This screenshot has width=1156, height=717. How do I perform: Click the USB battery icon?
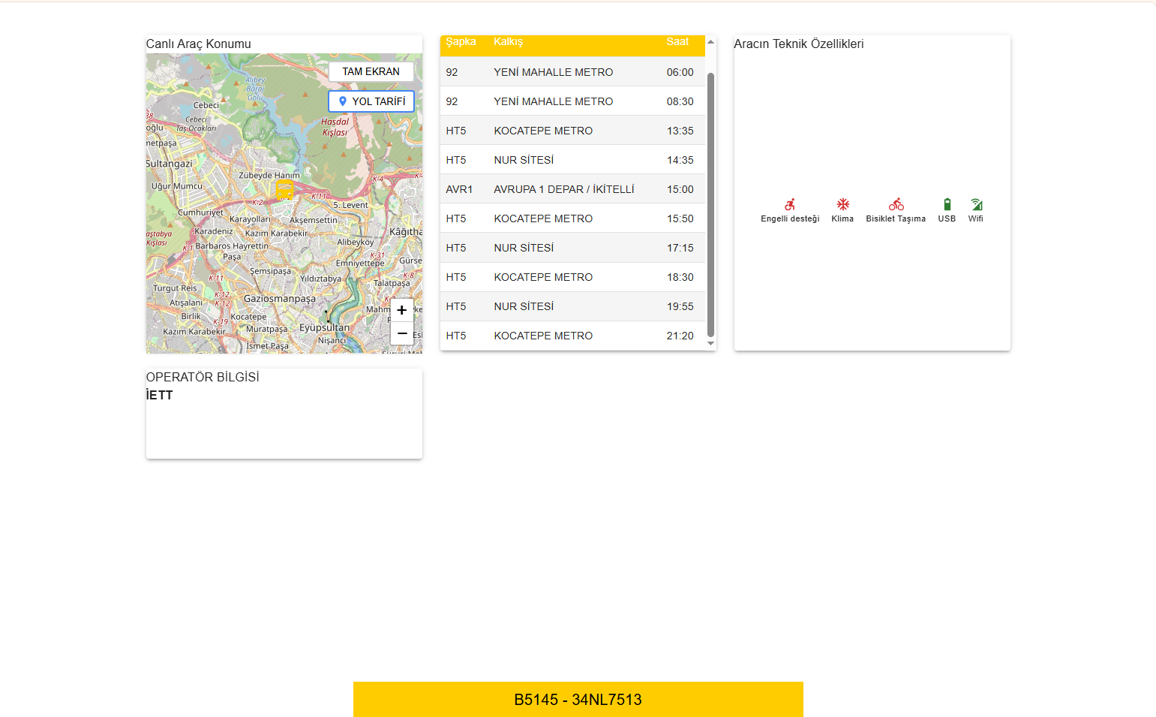[947, 204]
